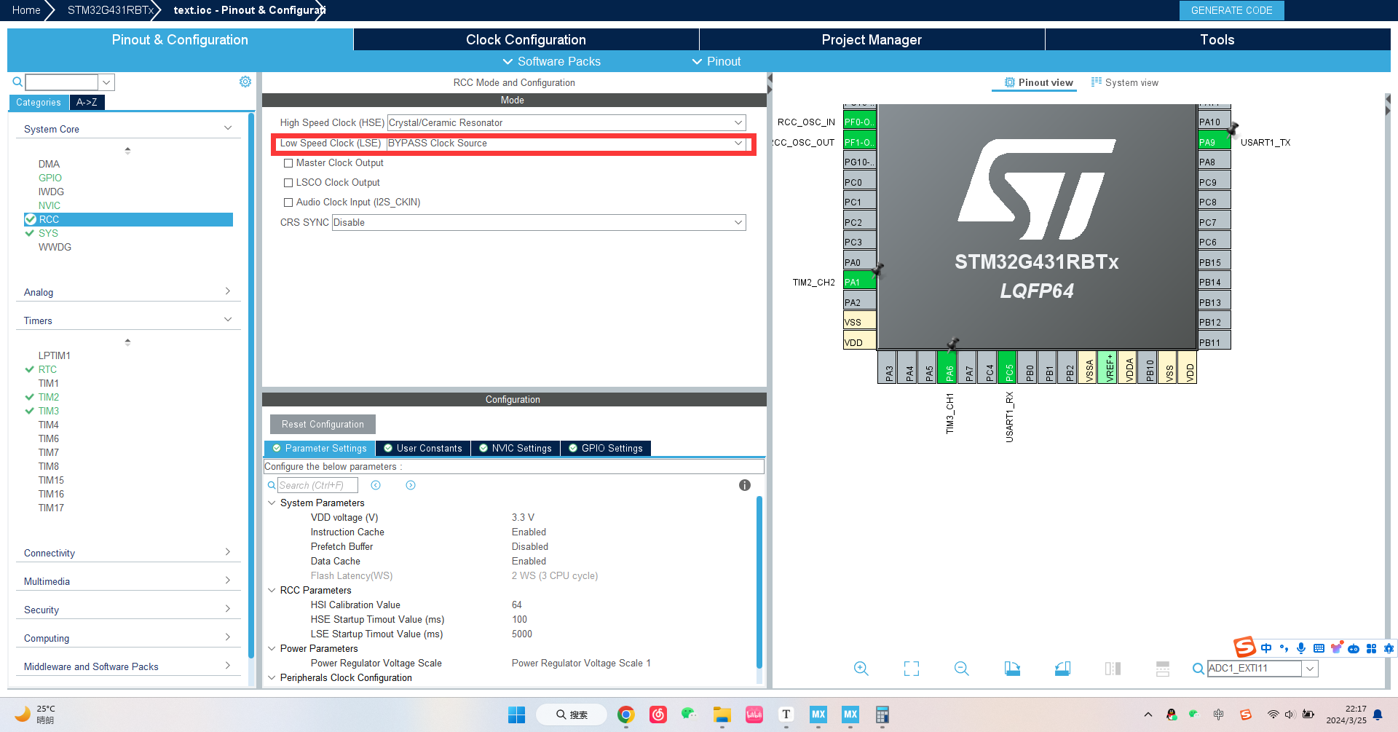The height and width of the screenshot is (732, 1398).
Task: Switch to the Tools tab
Action: pos(1217,39)
